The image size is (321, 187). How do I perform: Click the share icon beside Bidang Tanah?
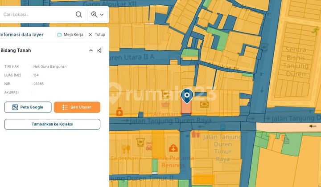(99, 50)
